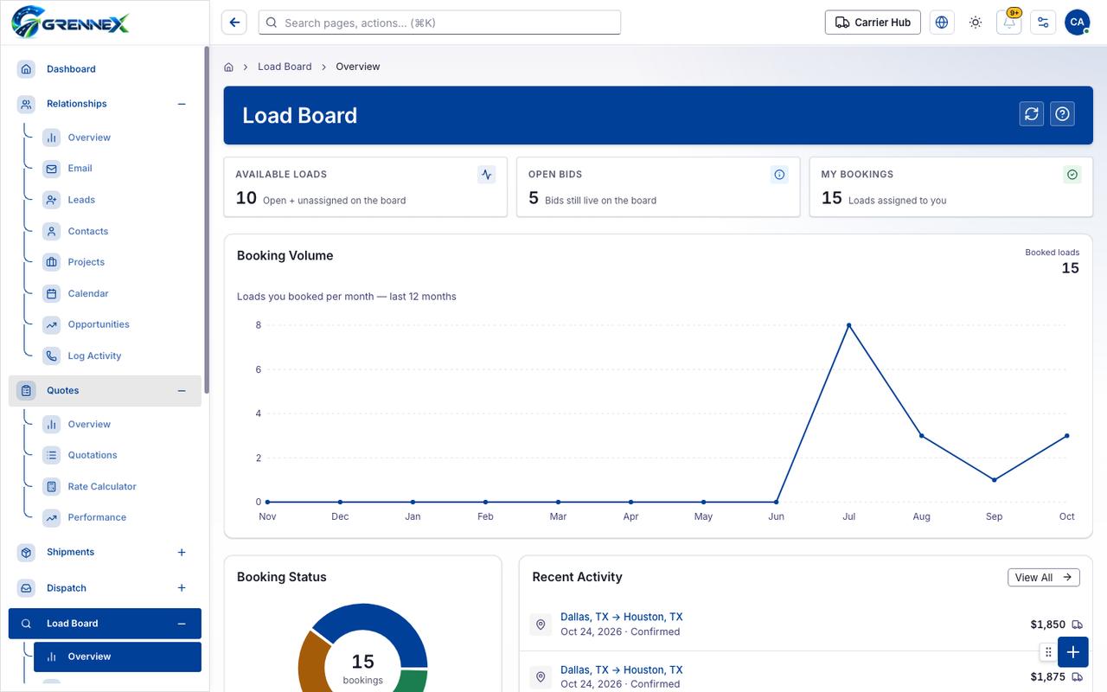This screenshot has width=1107, height=692.
Task: Click the Jul data point on the chart
Action: (x=848, y=325)
